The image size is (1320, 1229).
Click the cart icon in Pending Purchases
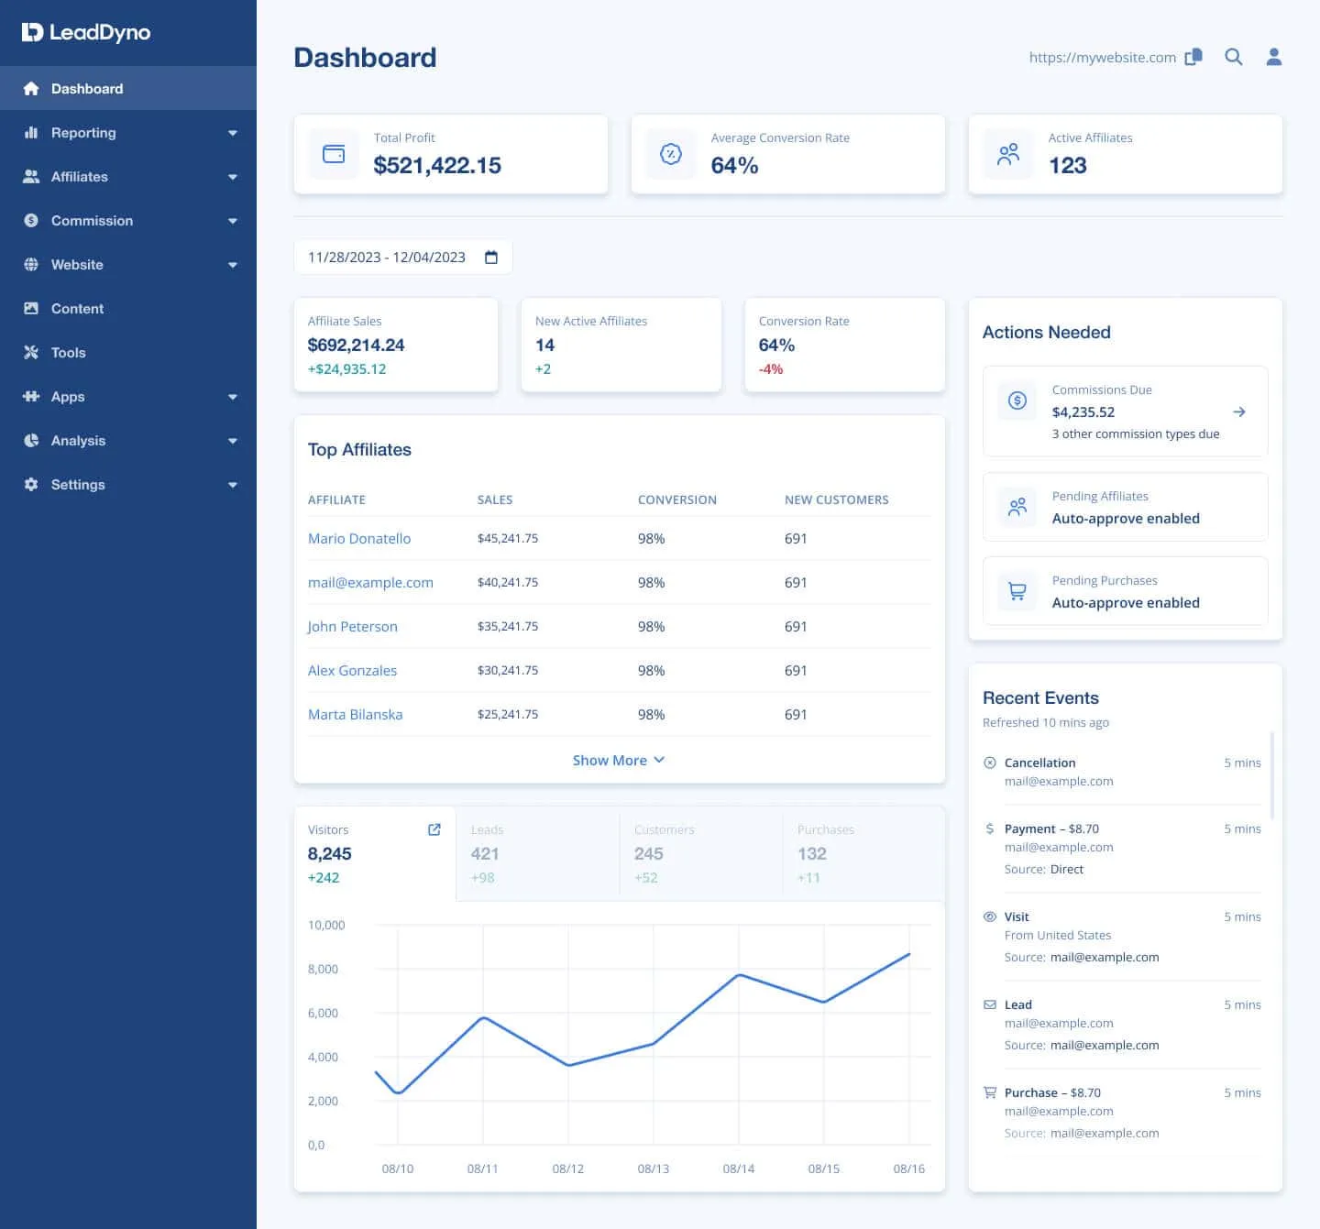point(1017,591)
